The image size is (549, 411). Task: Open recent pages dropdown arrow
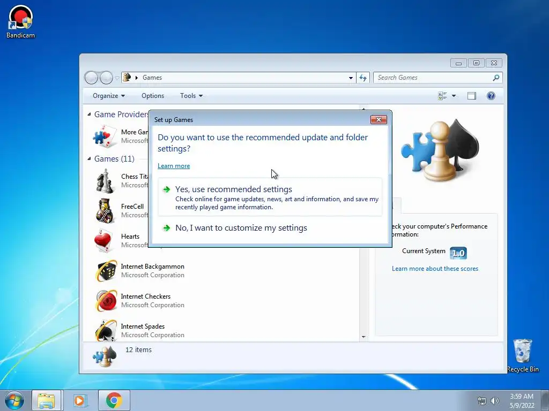pos(117,78)
